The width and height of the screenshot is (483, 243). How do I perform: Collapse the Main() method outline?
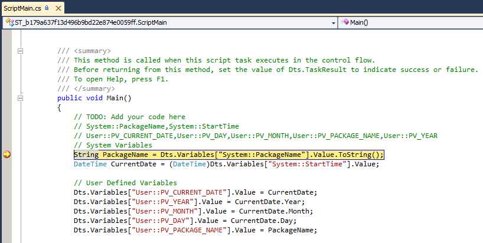point(21,98)
